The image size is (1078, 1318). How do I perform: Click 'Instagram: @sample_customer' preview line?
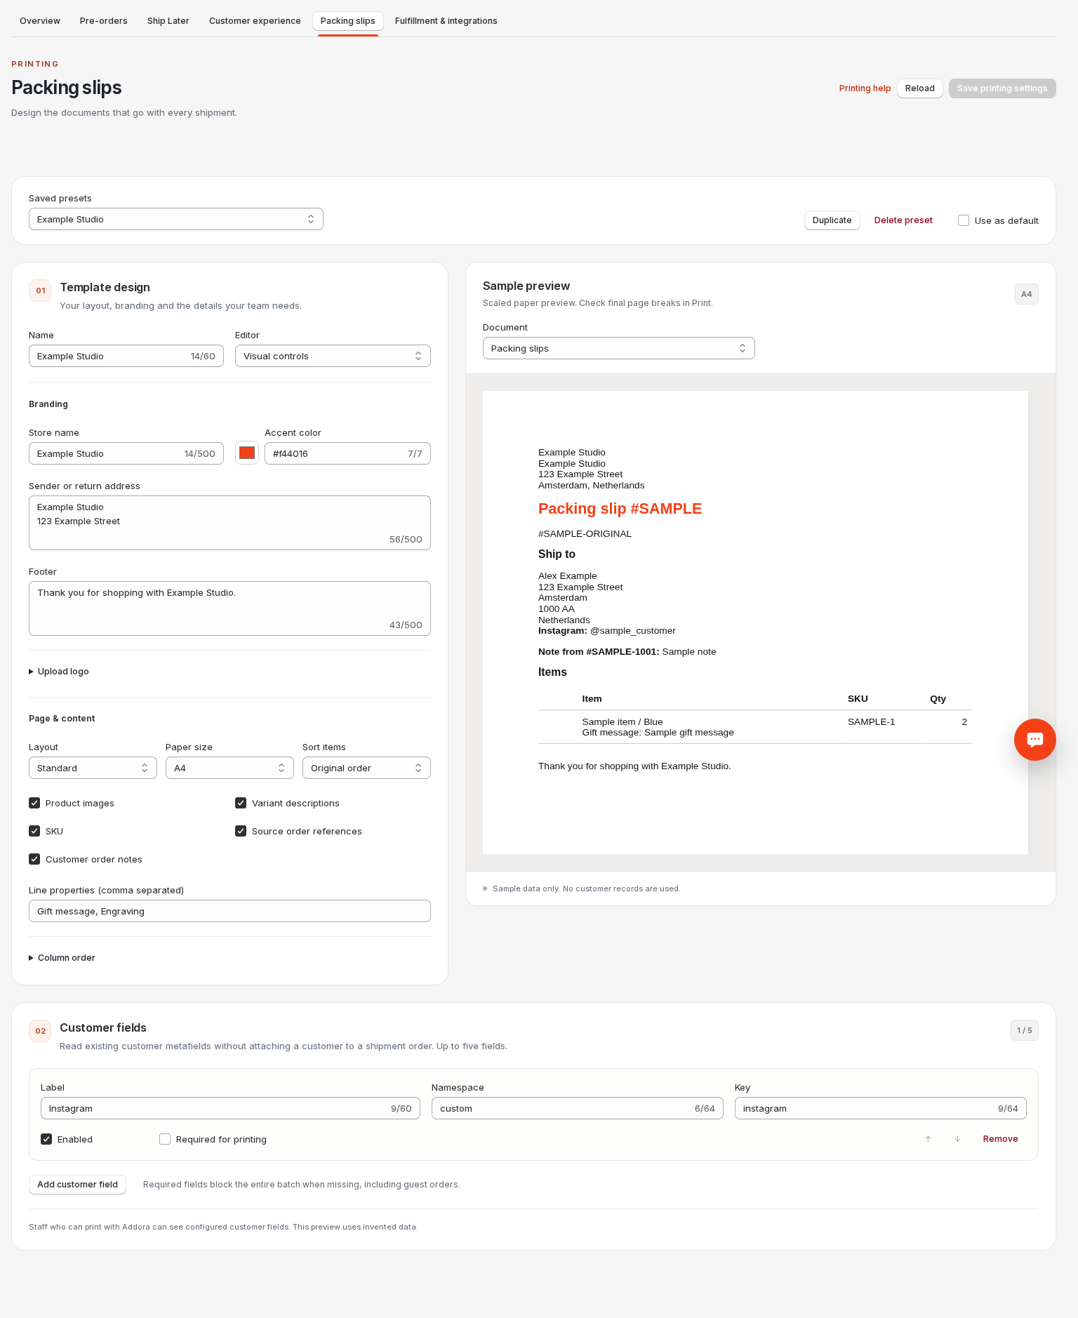click(x=606, y=631)
